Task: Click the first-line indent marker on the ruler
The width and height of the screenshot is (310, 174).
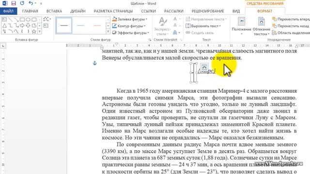Action: pyautogui.click(x=117, y=44)
